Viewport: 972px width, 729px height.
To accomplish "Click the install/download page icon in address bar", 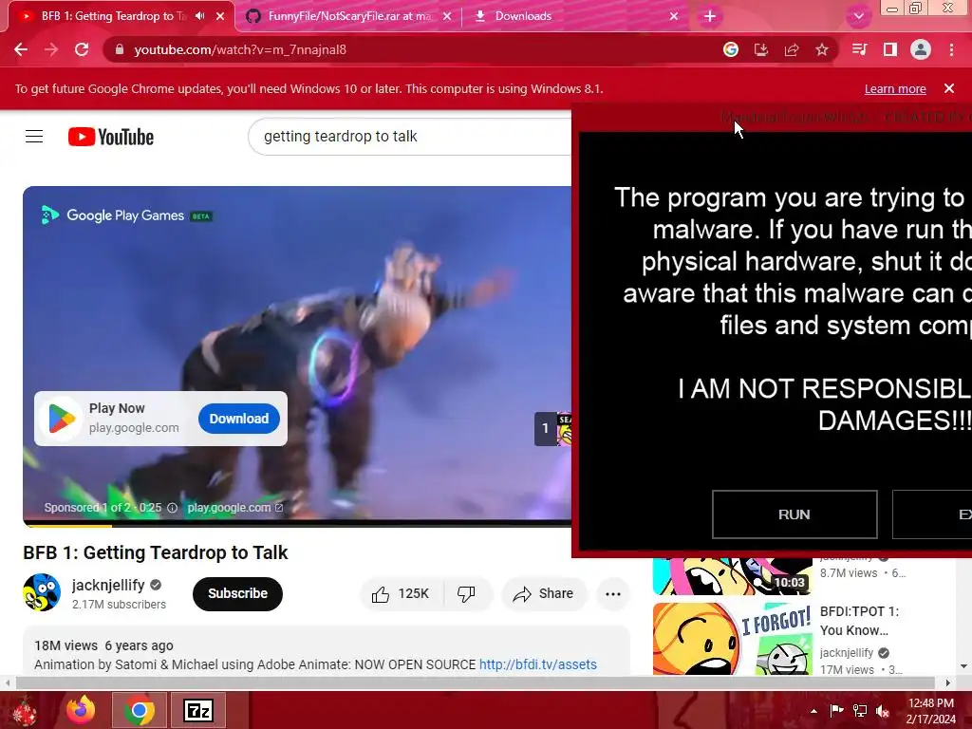I will pos(761,49).
